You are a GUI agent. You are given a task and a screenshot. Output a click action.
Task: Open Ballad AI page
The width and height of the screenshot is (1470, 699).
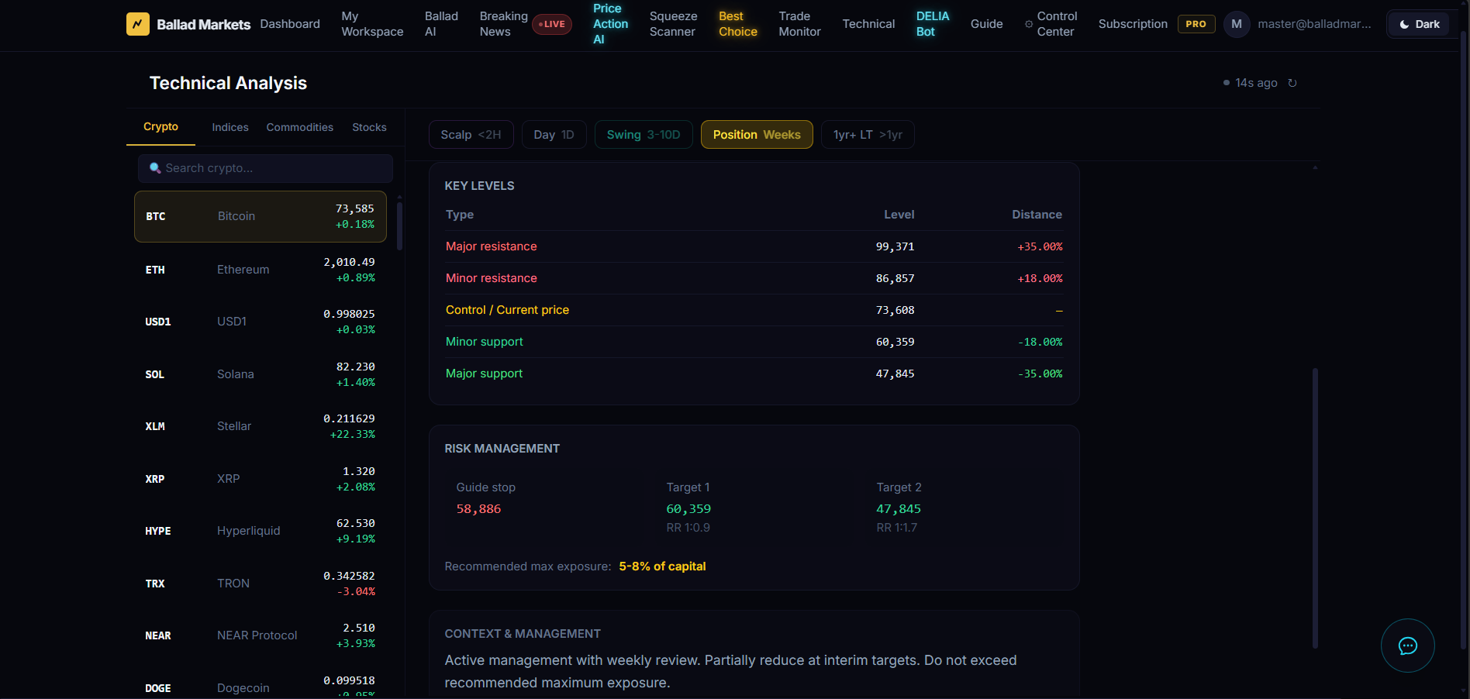point(441,24)
